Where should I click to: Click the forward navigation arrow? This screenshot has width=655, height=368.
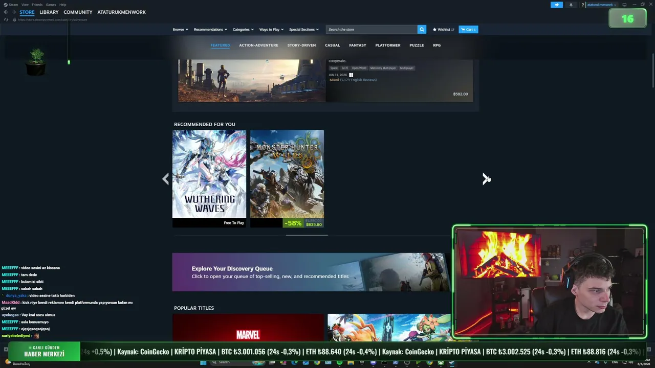(13, 12)
